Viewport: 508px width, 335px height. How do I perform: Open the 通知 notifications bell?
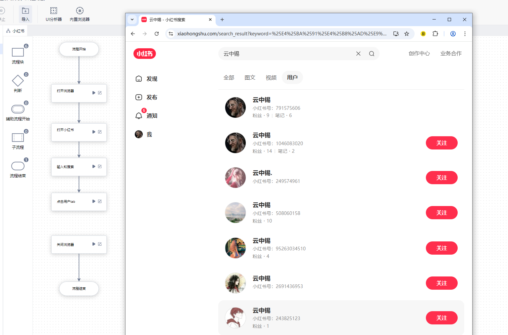(x=139, y=116)
